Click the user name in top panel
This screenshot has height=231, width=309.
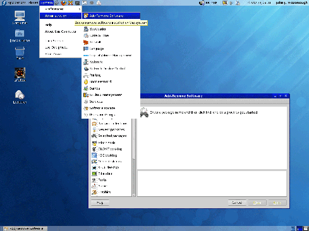(291, 3)
